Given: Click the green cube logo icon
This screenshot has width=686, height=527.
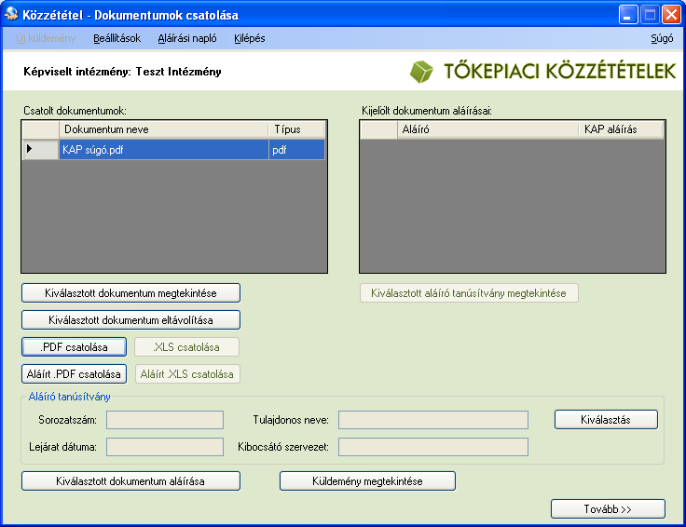Looking at the screenshot, I should point(421,71).
